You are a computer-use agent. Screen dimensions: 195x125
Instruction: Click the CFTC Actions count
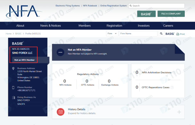87,81
